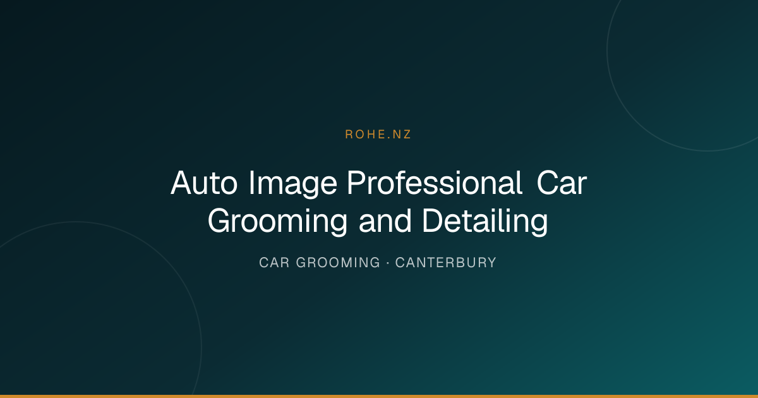Select the title line beginning with "Auto Image Professional"
Image resolution: width=758 pixels, height=398 pixels.
(x=379, y=184)
